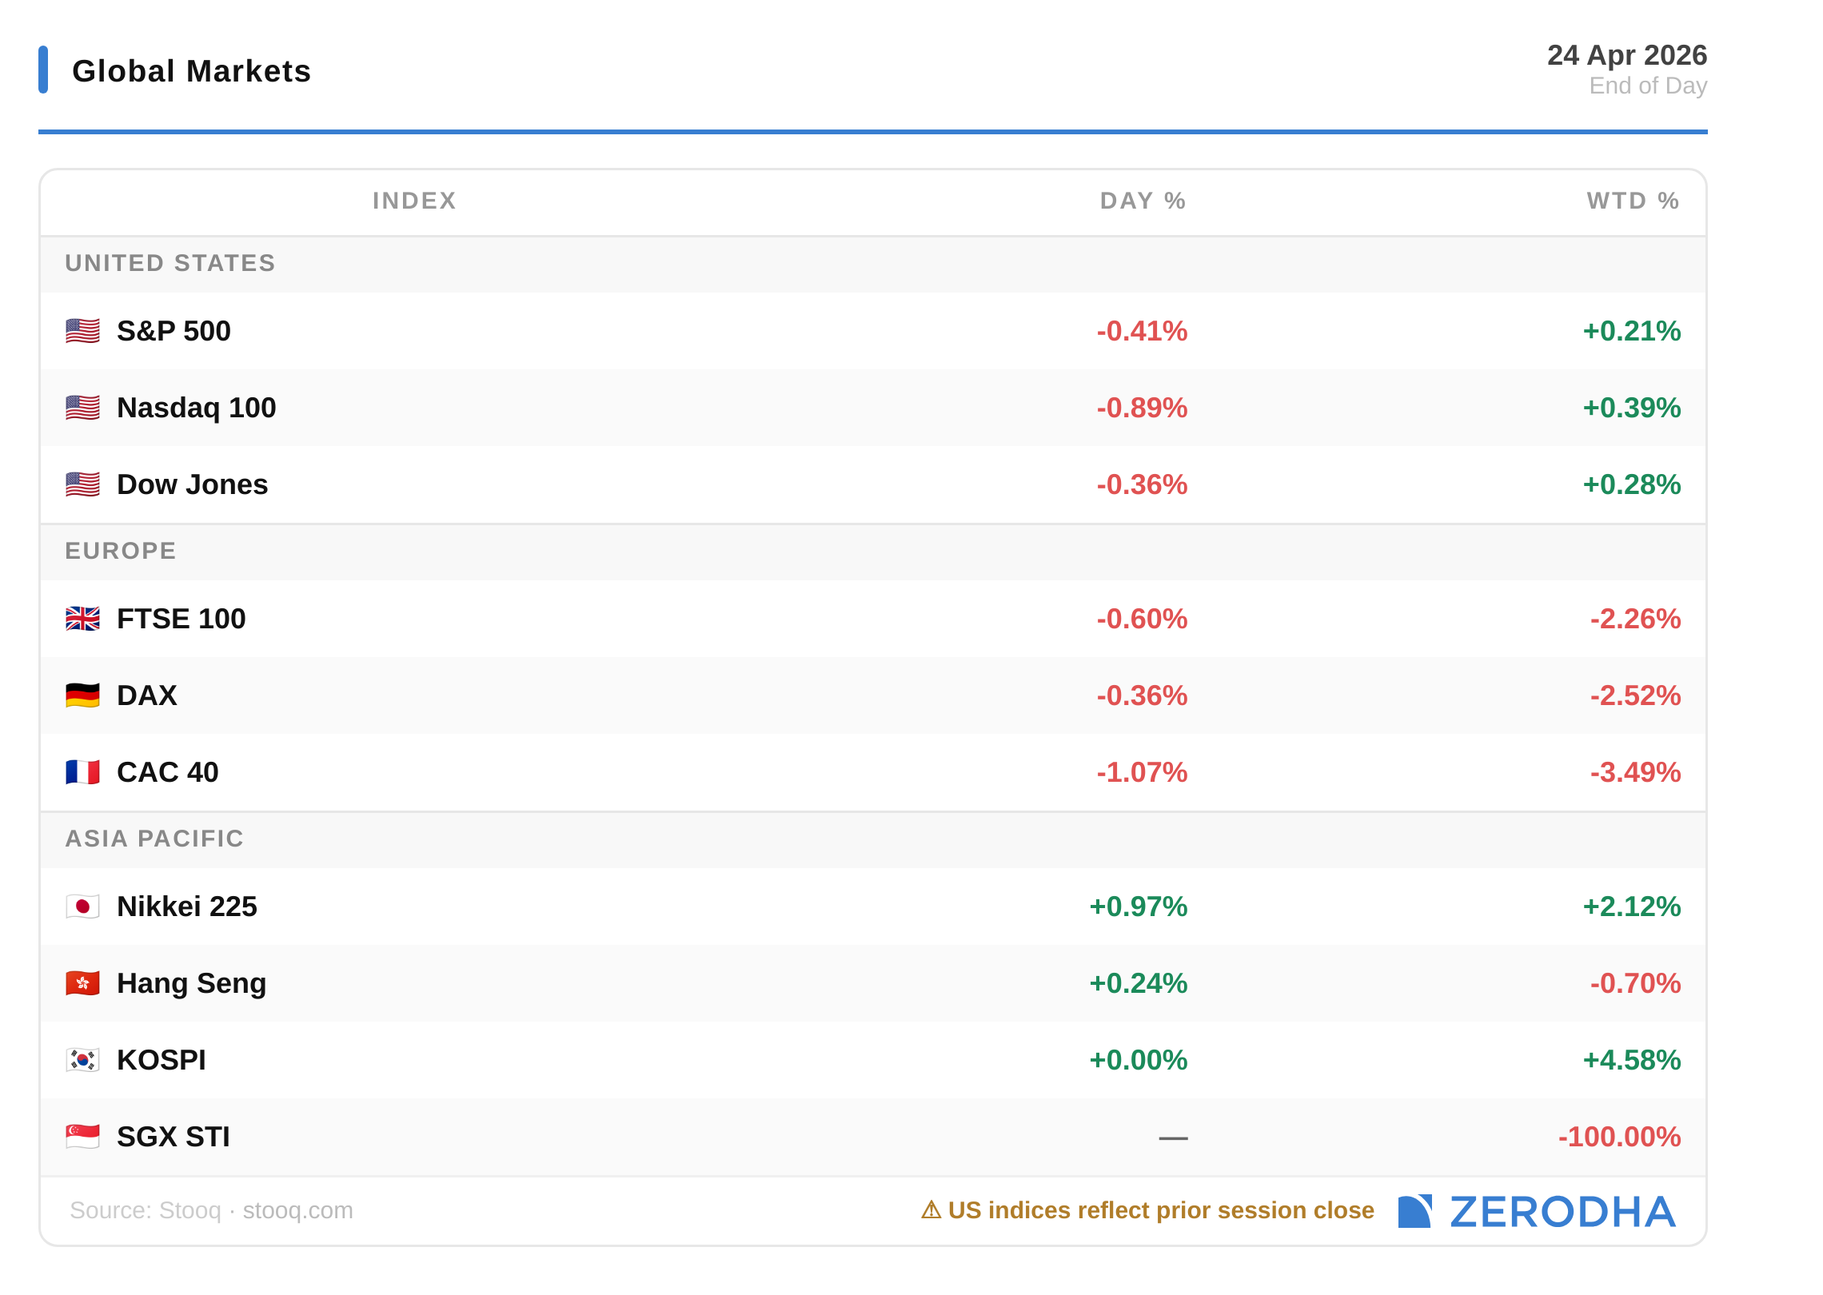Click the US flag beside S&P 500

click(x=82, y=331)
